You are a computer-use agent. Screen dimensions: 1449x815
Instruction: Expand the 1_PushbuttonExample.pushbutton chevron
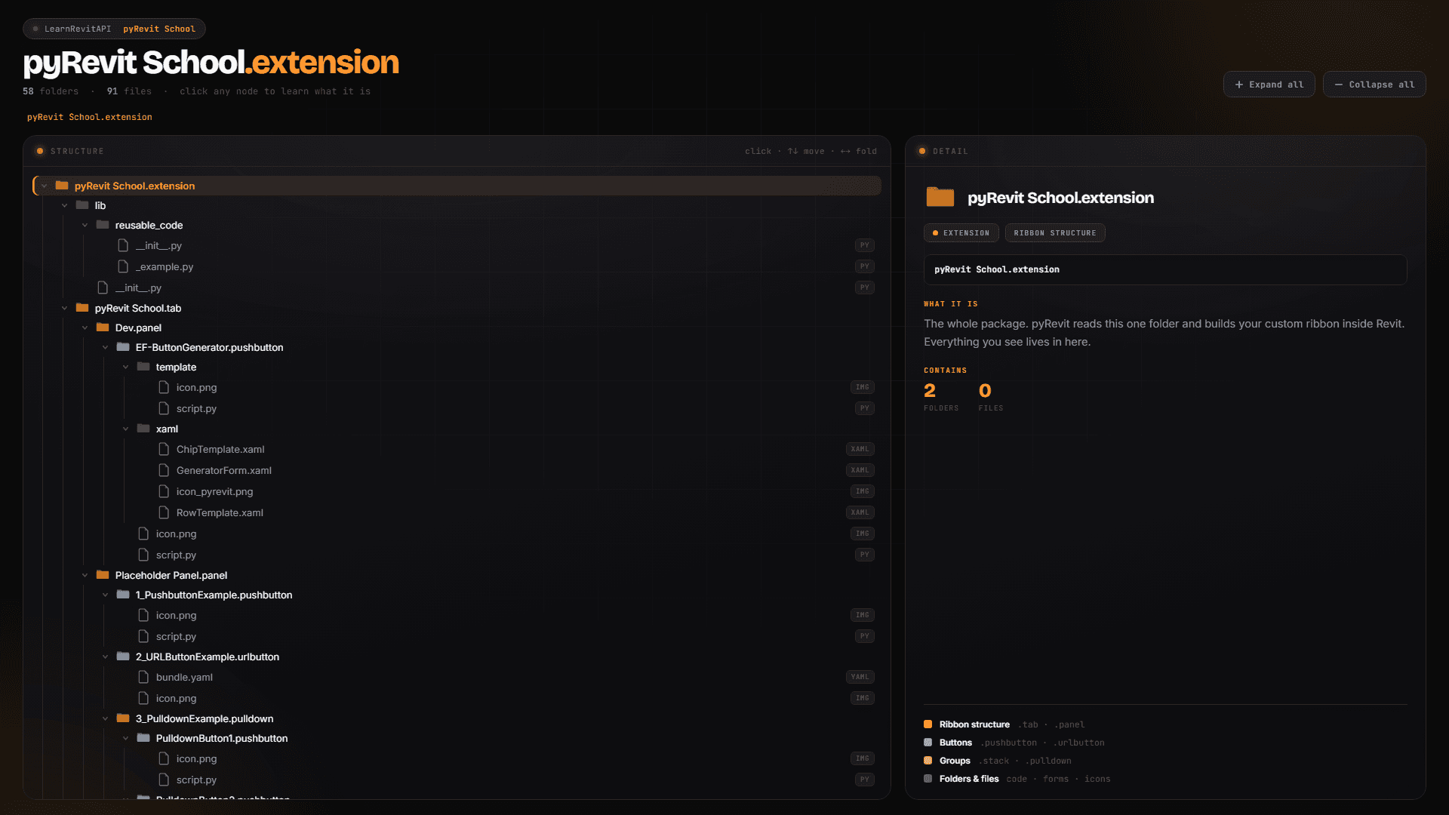coord(106,595)
